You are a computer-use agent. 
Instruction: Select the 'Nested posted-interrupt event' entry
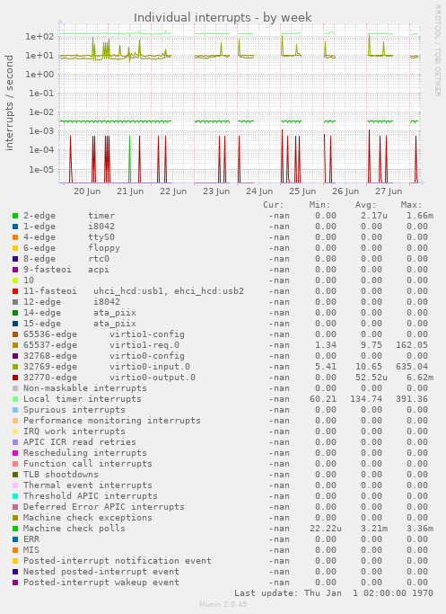(x=101, y=572)
